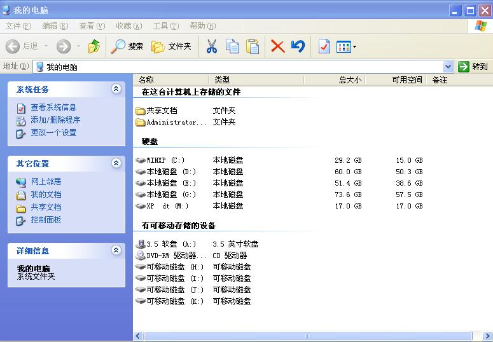This screenshot has width=493, height=342.
Task: Click the CD 驱动器 type text
Action: pyautogui.click(x=230, y=256)
